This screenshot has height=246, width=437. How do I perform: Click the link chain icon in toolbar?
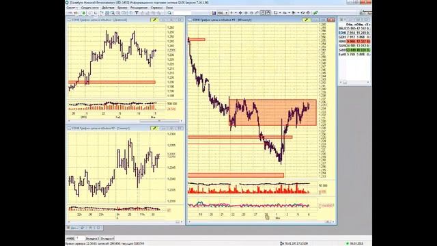click(257, 13)
